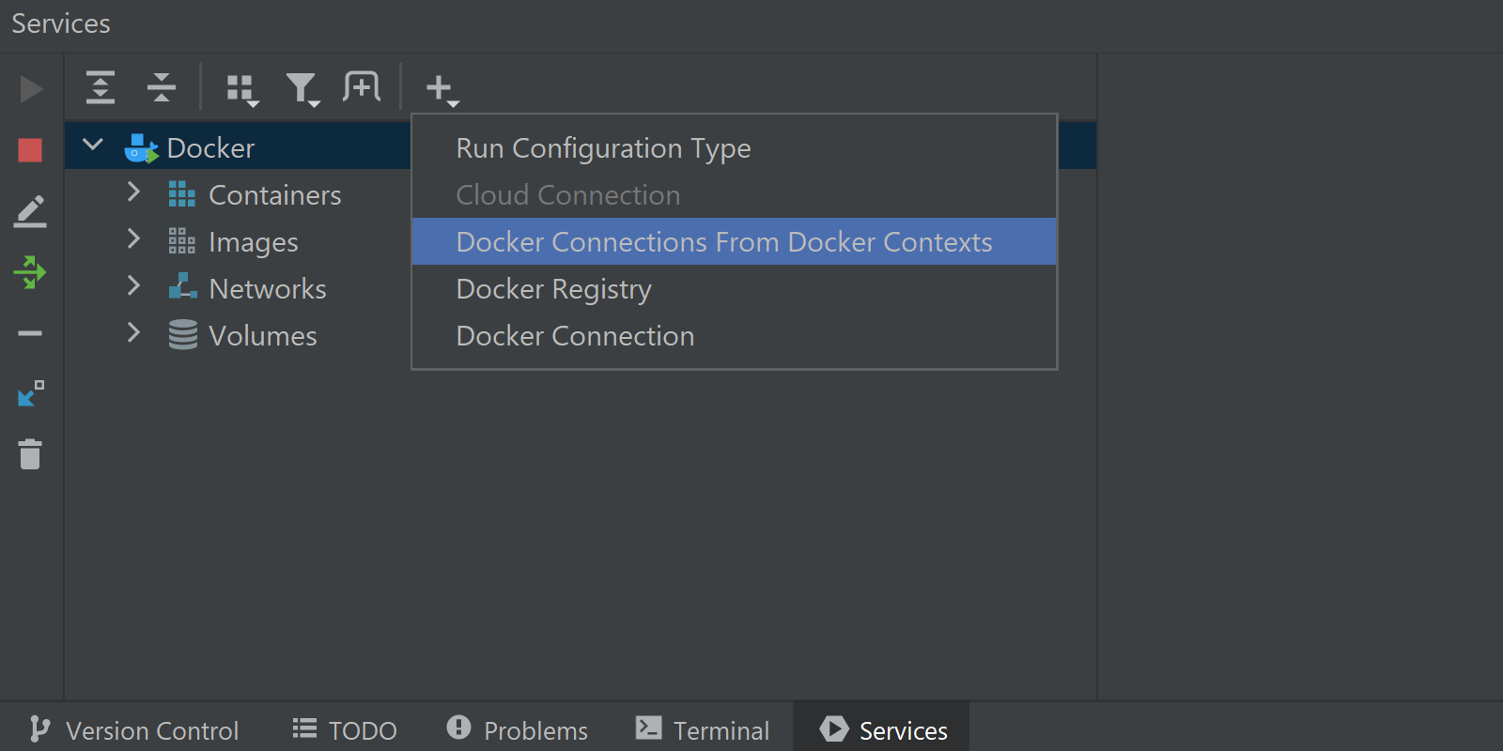Click the Volumes database icon
The height and width of the screenshot is (751, 1503).
(182, 334)
